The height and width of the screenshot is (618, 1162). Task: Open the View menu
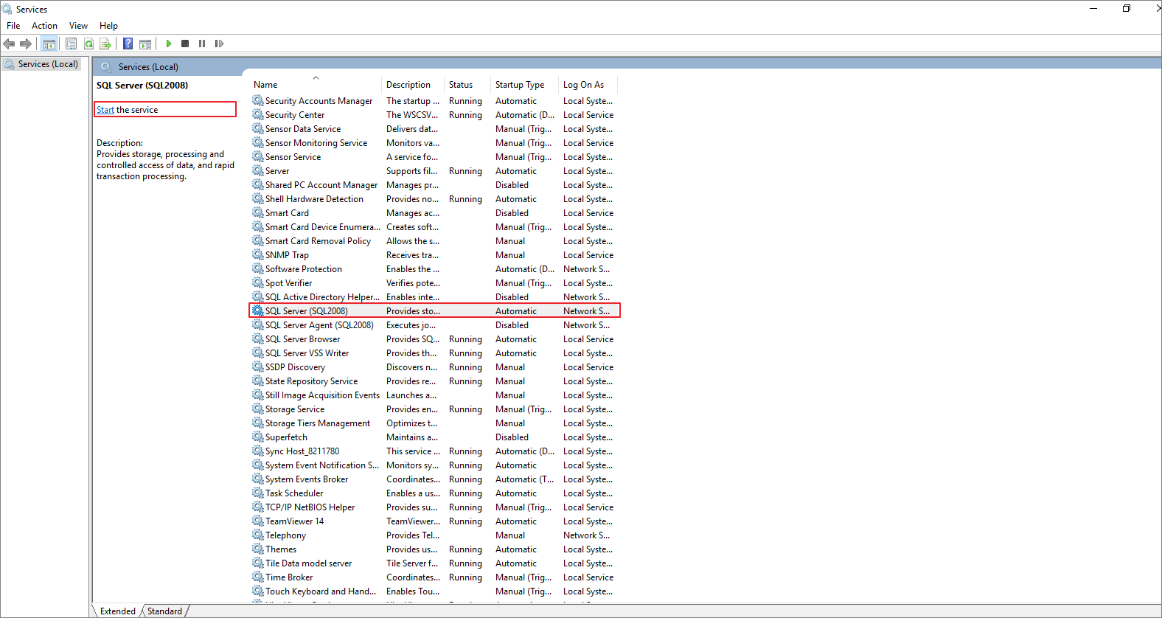78,26
